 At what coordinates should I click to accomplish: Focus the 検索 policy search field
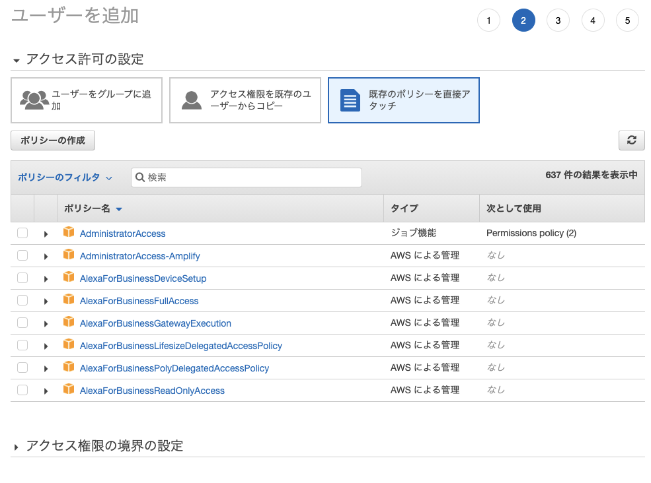pos(247,177)
